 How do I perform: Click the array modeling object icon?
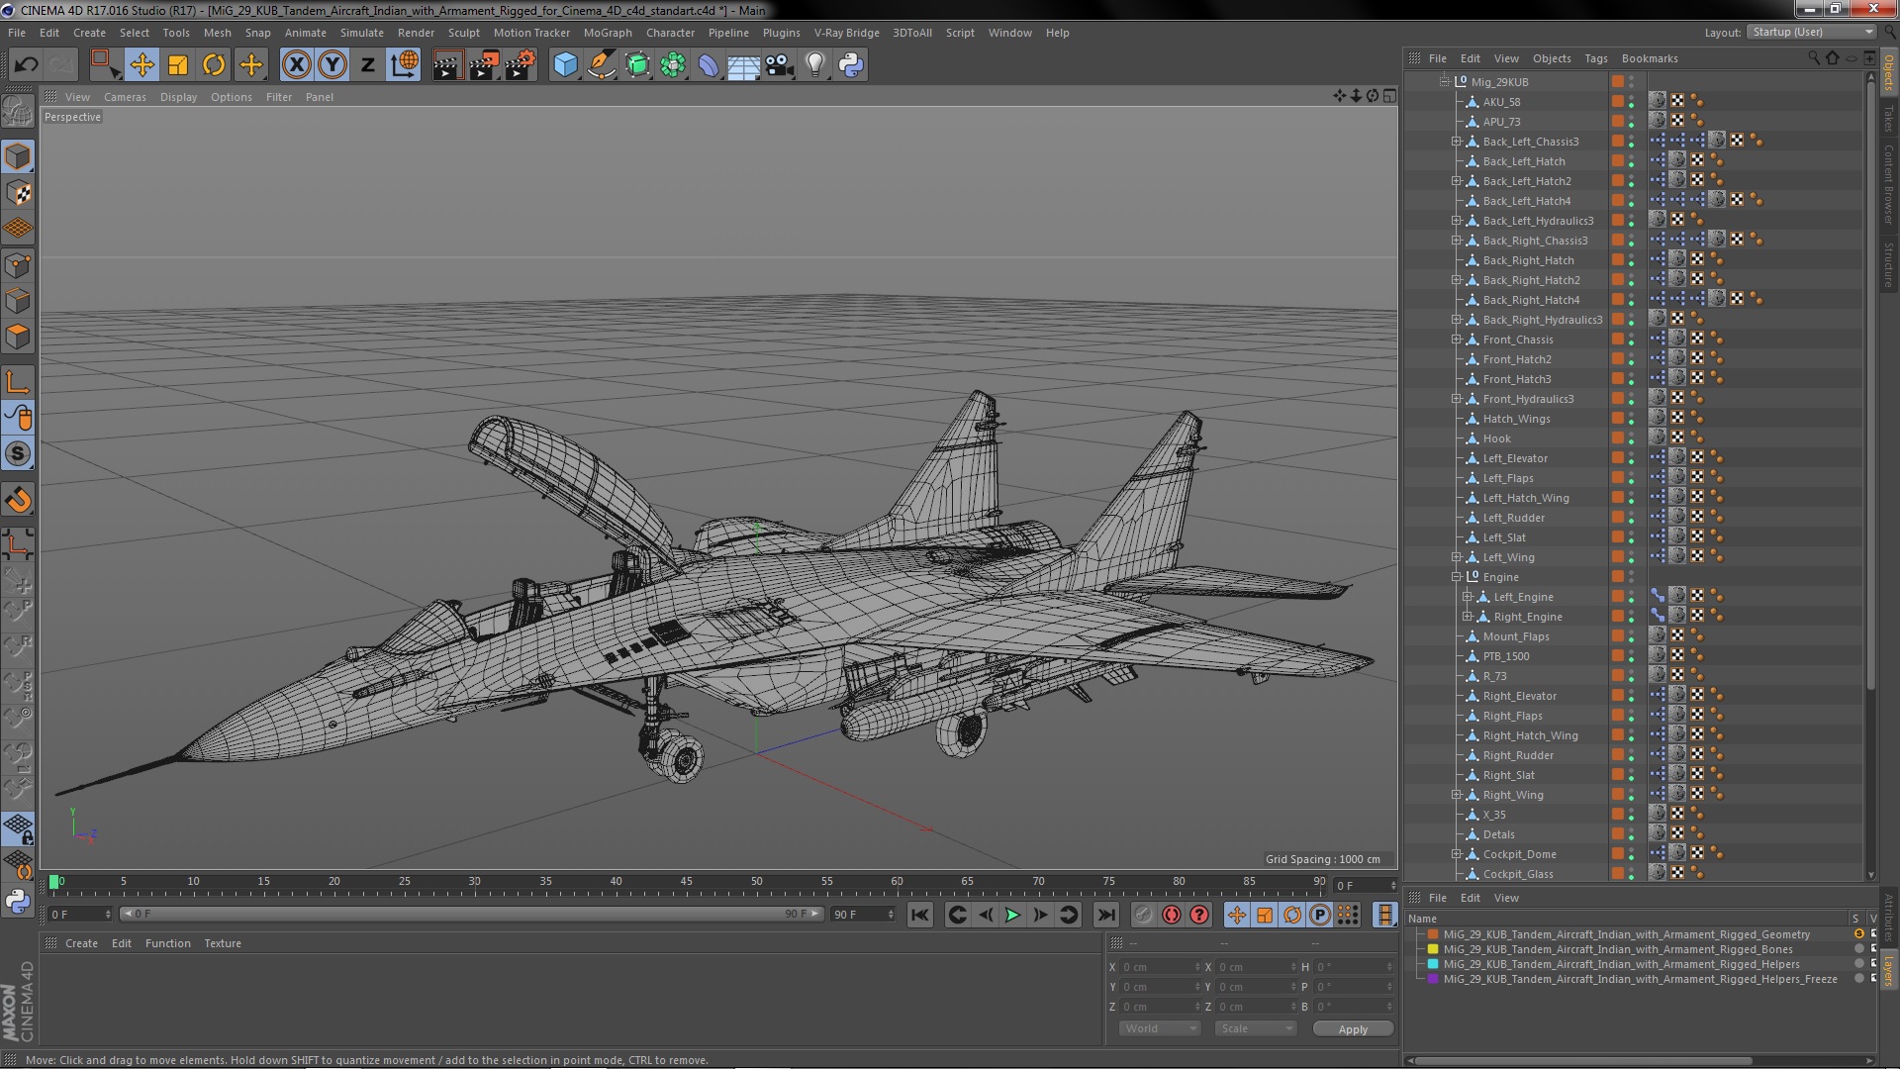click(x=673, y=65)
